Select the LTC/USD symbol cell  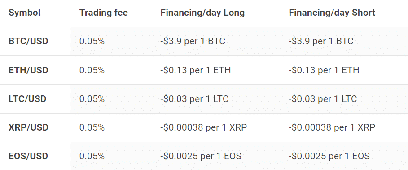[27, 98]
